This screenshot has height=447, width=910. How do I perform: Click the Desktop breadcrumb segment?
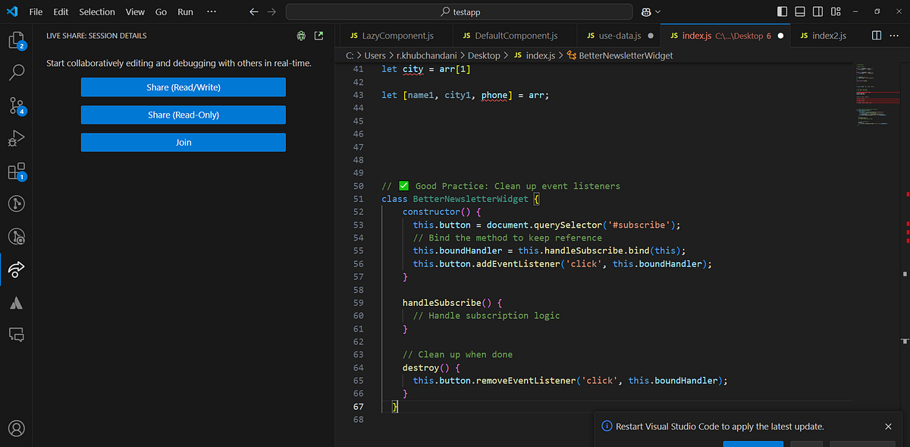[x=484, y=55]
